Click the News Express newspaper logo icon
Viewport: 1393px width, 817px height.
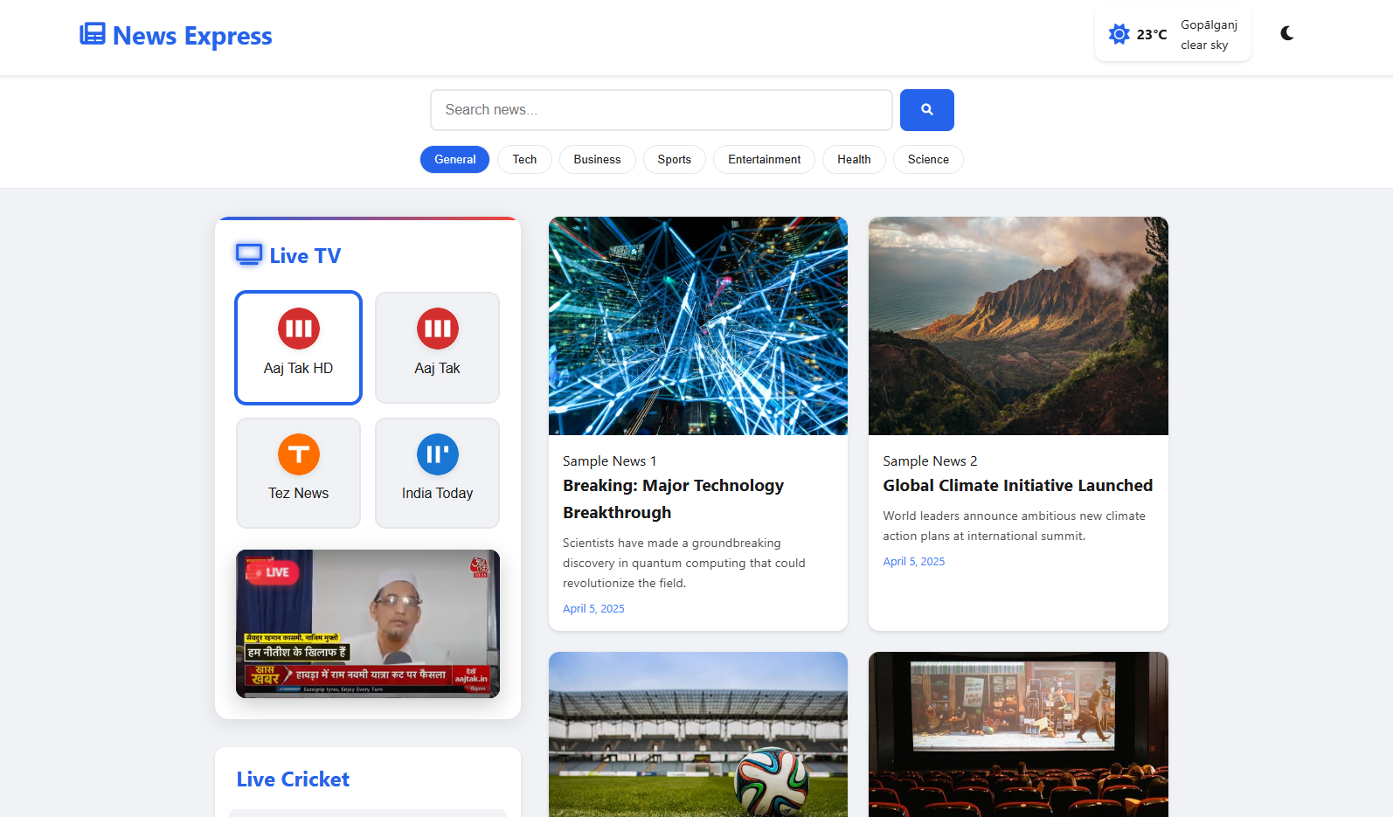(93, 34)
